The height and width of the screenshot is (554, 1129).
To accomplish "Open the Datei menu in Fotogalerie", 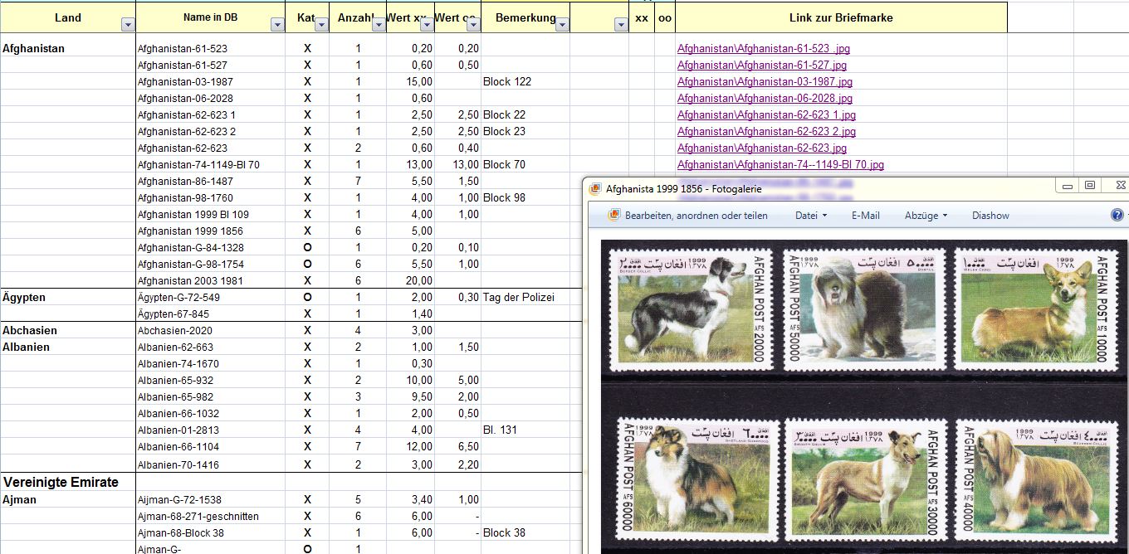I will (810, 216).
